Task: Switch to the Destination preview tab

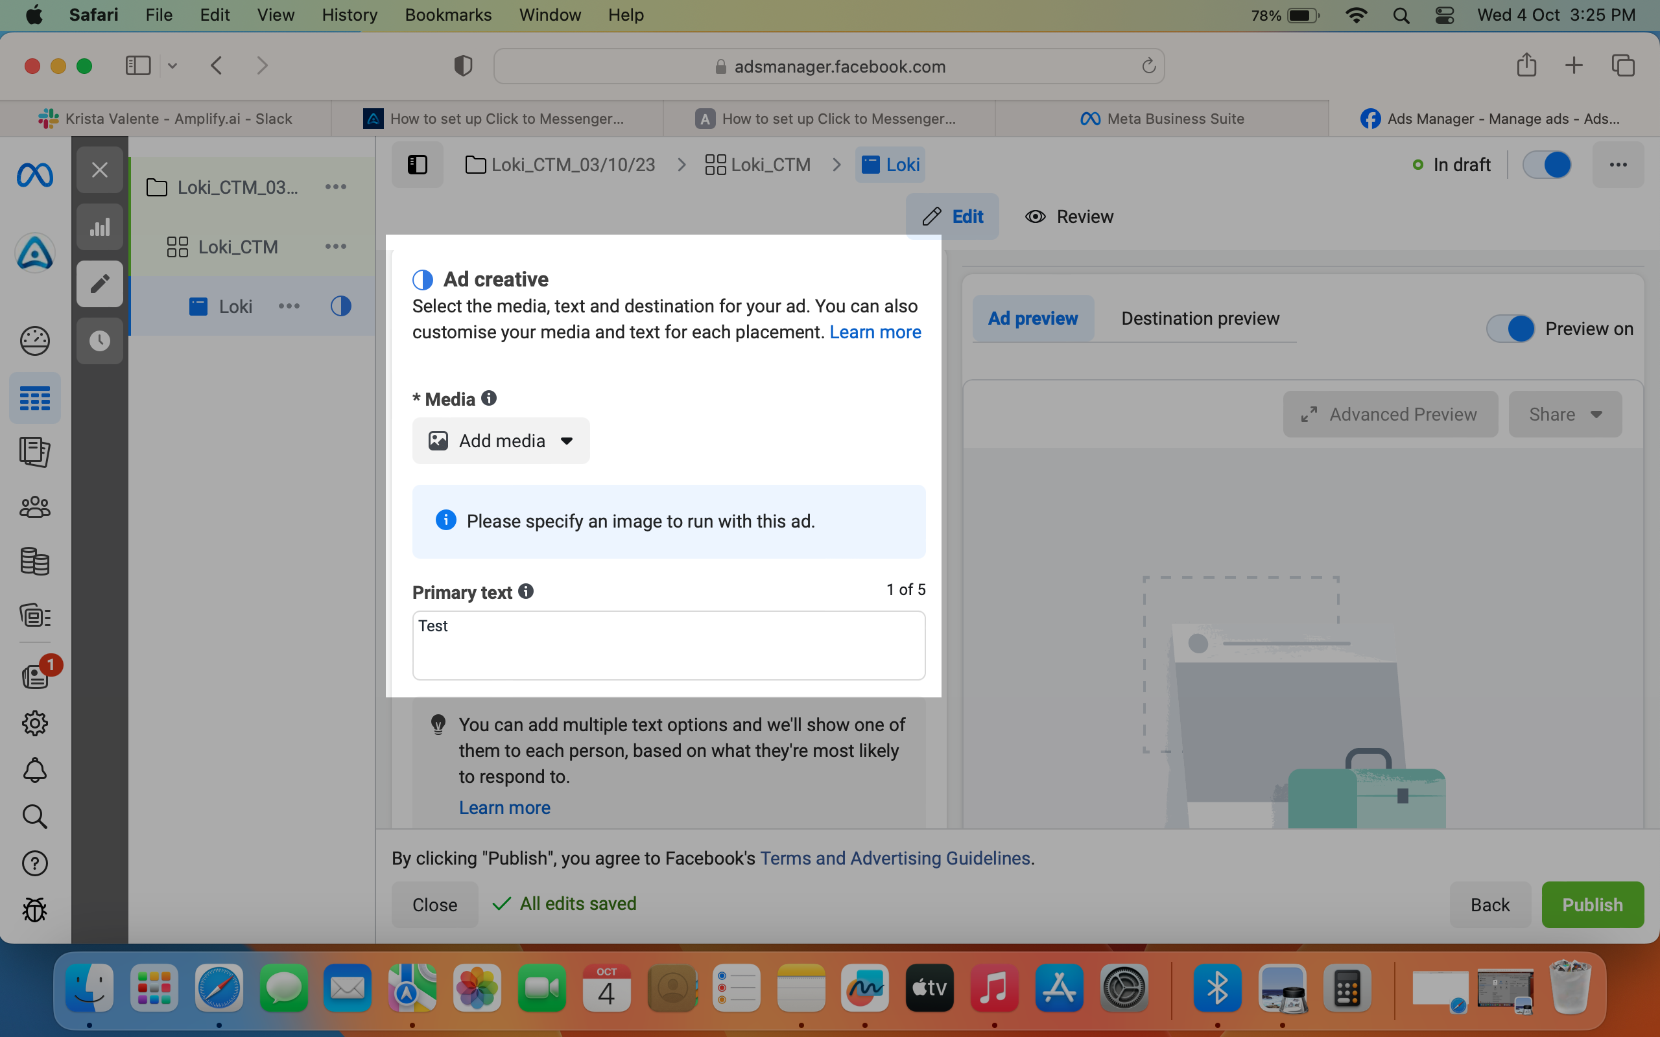Action: [1200, 319]
